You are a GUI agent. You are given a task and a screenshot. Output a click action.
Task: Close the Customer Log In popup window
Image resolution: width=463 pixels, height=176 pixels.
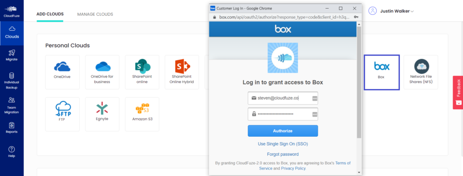tap(354, 8)
